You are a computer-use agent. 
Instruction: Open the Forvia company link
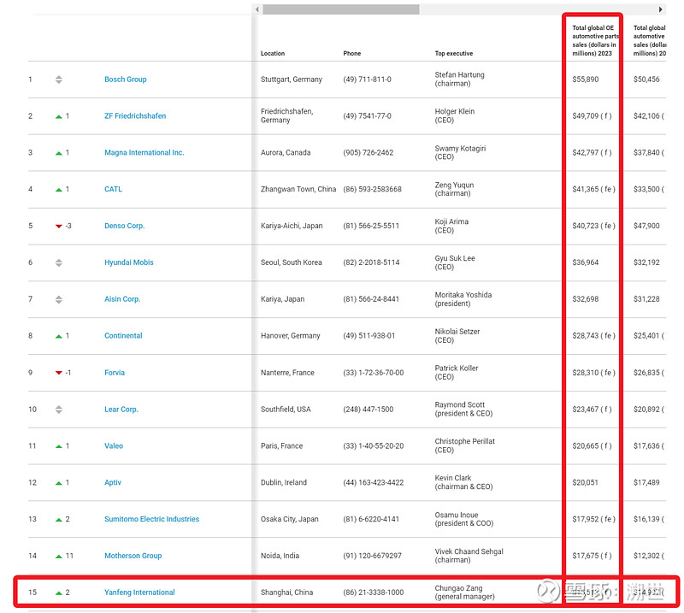click(x=115, y=373)
